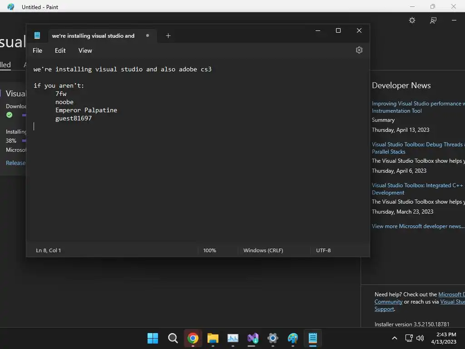Screen dimensions: 465x349
Task: Open feedback icon in Visual Studio Installer
Action: 433,20
